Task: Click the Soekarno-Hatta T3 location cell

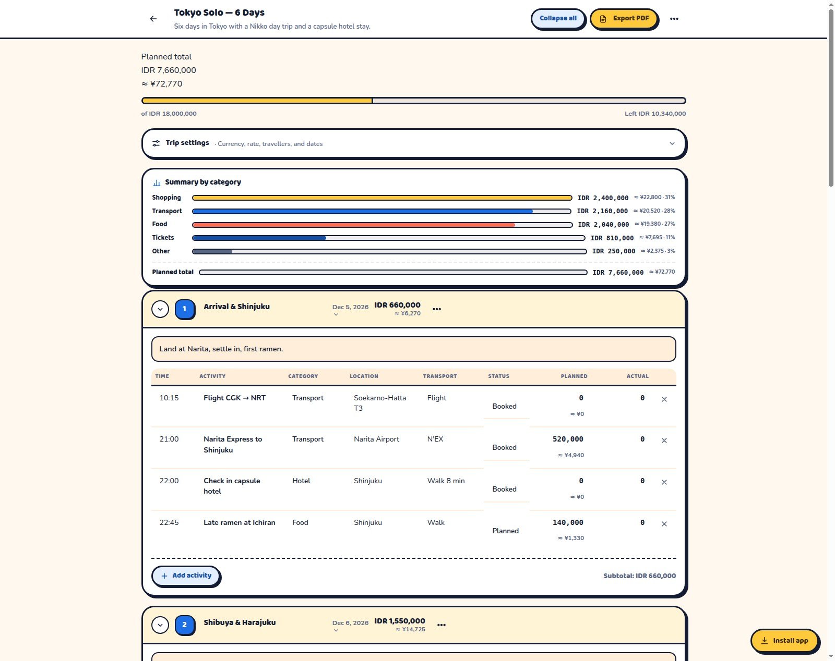Action: (380, 403)
